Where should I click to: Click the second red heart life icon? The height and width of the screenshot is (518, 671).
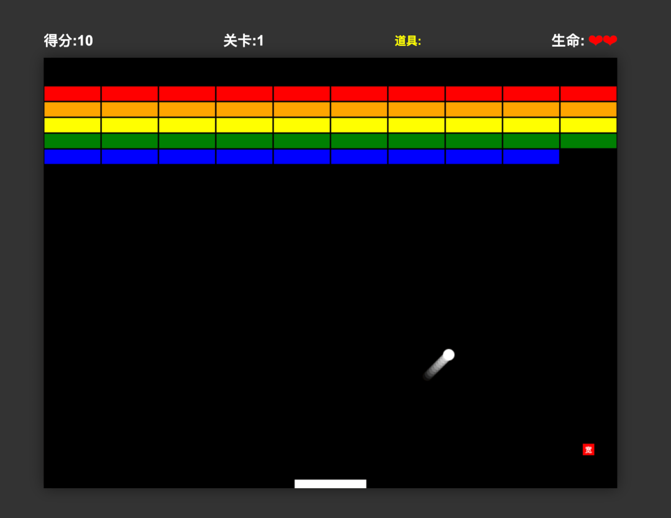tap(610, 40)
